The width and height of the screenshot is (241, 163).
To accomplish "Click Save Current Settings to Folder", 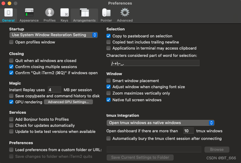I will pos(140,158).
